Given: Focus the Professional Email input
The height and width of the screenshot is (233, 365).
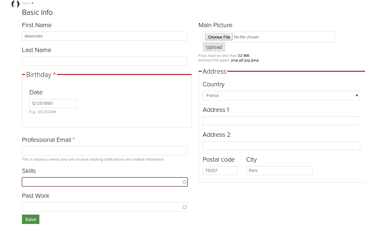Looking at the screenshot, I should pos(105,151).
